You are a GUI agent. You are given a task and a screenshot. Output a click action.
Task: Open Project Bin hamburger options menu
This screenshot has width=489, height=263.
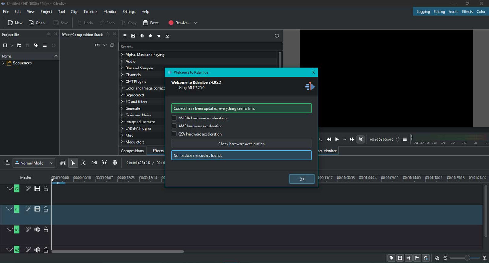(45, 45)
